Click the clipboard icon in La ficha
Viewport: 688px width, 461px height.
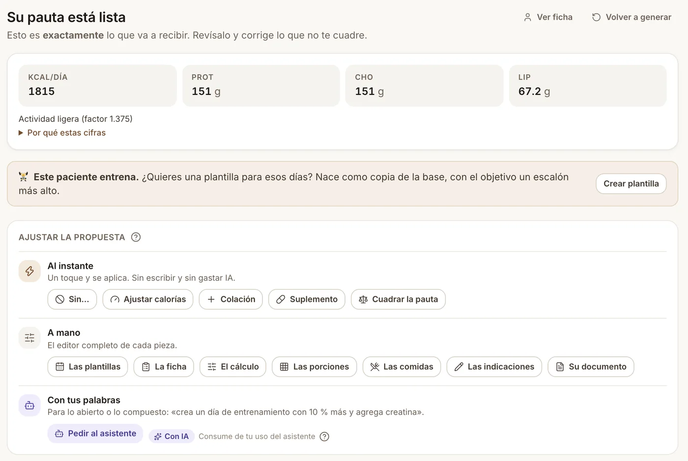click(x=146, y=367)
